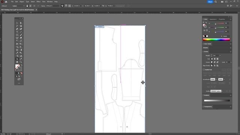Select the Lasso tool
The image size is (240, 135).
pyautogui.click(x=21, y=26)
